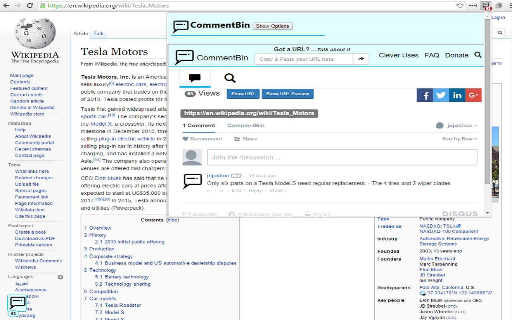The height and width of the screenshot is (320, 512).
Task: Open Recent changes link
Action: click(33, 149)
